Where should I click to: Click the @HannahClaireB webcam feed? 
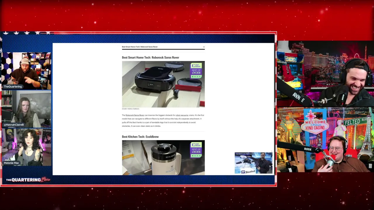(26, 109)
